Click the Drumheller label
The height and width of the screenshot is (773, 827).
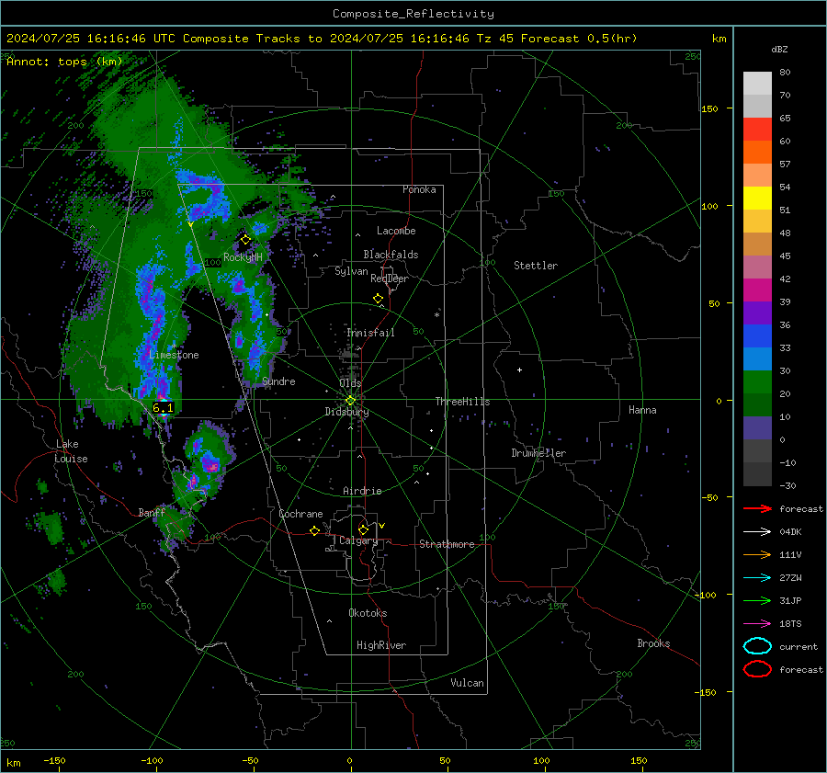(538, 453)
